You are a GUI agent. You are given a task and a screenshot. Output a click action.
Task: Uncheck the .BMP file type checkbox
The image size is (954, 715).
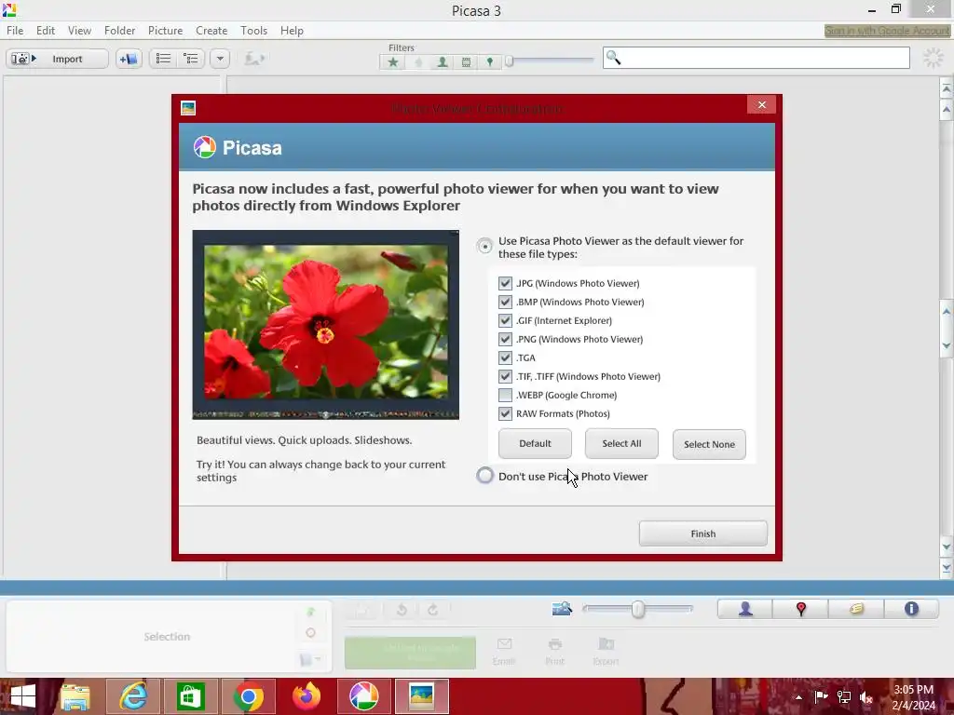tap(505, 302)
